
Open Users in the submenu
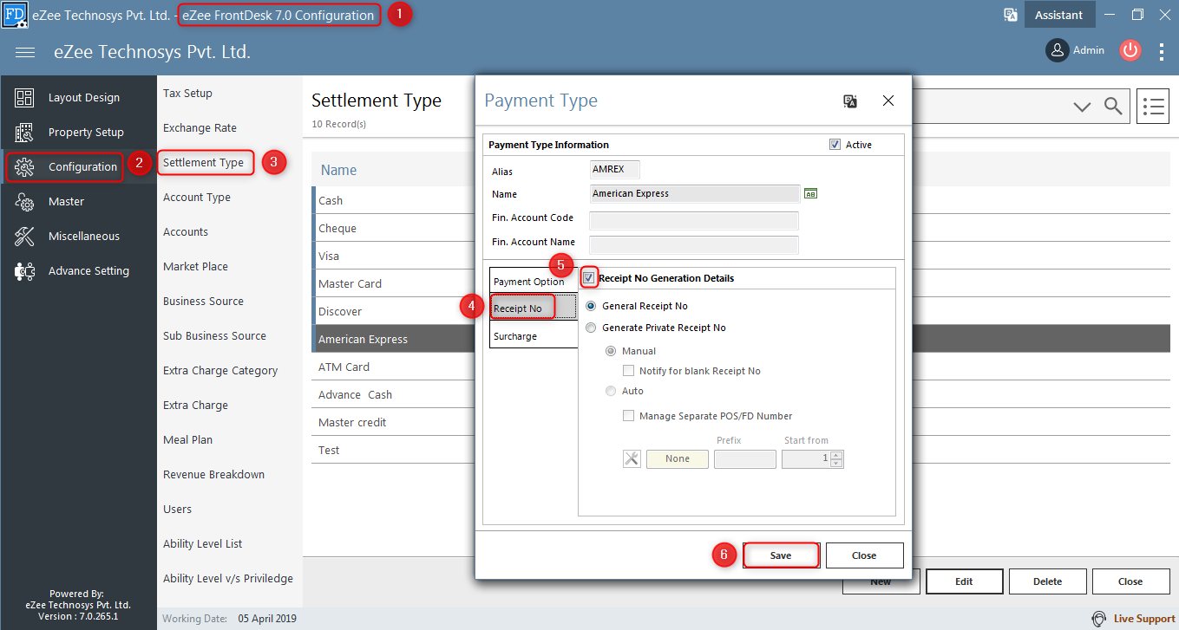[177, 510]
